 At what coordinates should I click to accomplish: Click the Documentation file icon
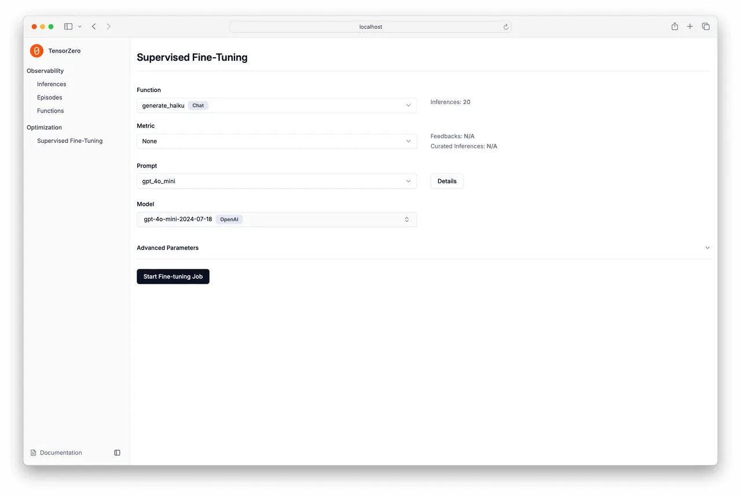34,453
